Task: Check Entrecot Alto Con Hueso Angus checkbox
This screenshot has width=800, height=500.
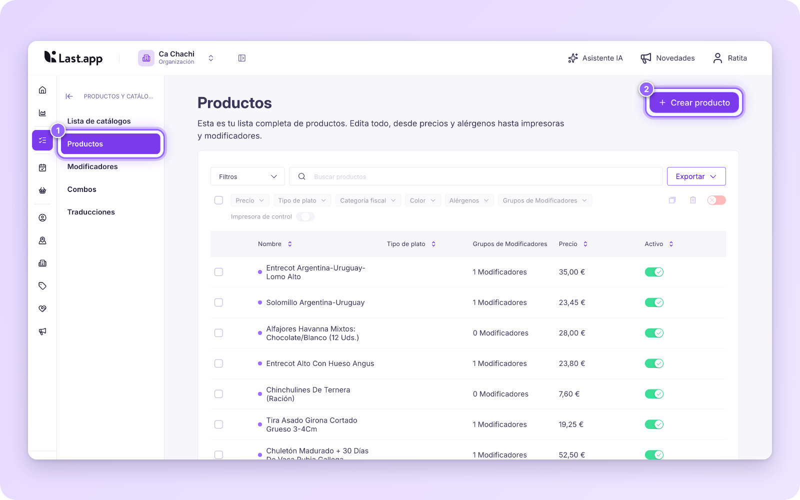Action: pyautogui.click(x=218, y=363)
